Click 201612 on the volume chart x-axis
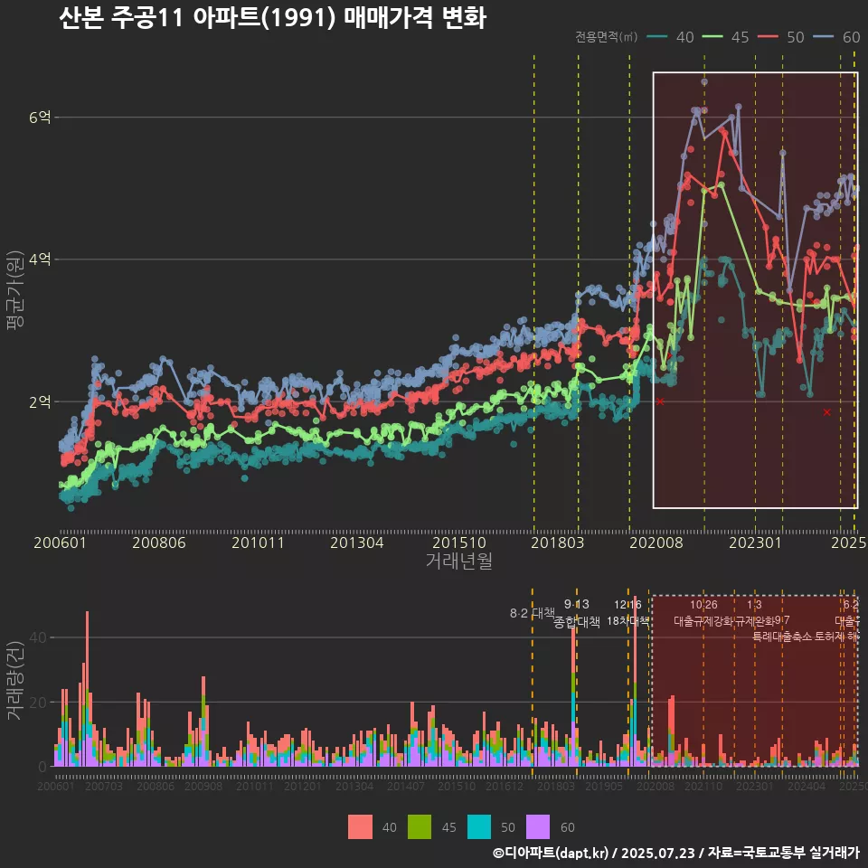 click(505, 786)
